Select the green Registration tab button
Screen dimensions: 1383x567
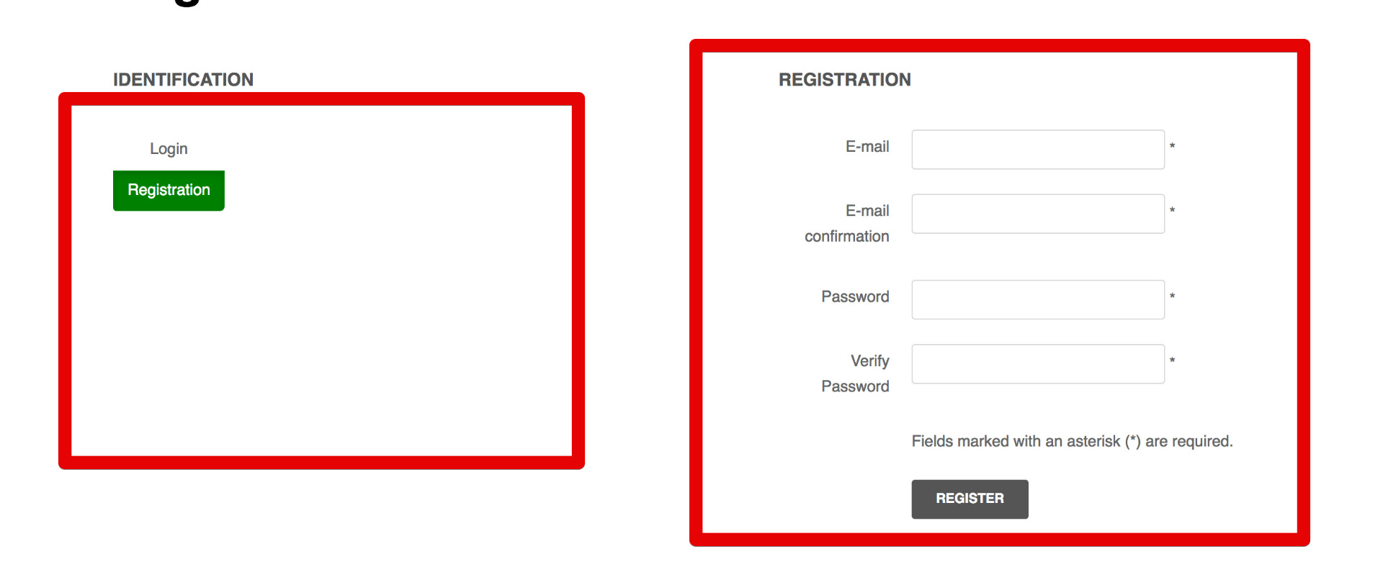point(169,191)
